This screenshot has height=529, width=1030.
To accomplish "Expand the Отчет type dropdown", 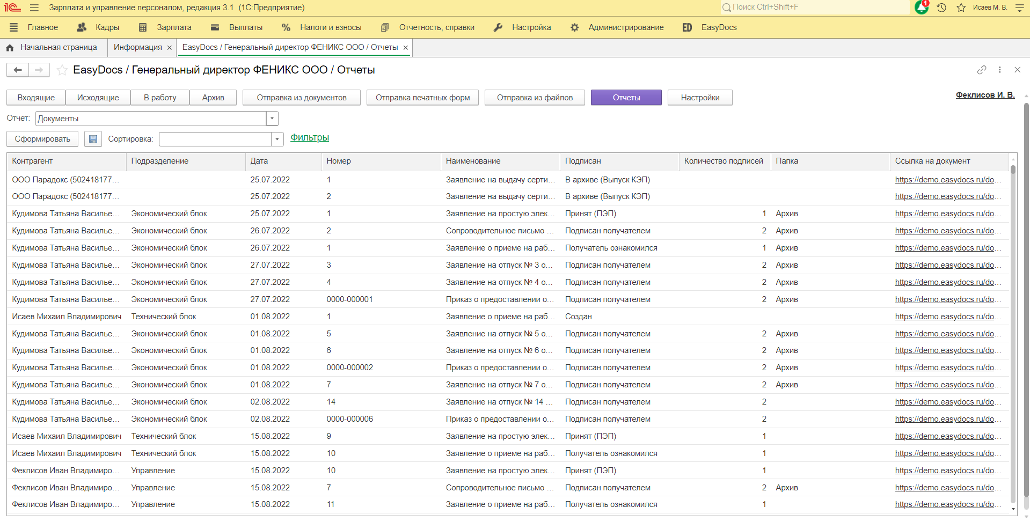I will point(272,119).
